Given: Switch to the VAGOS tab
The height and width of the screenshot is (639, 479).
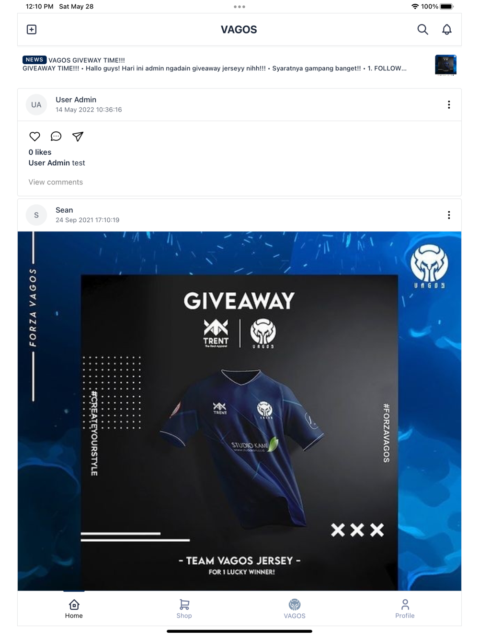Looking at the screenshot, I should [x=295, y=609].
